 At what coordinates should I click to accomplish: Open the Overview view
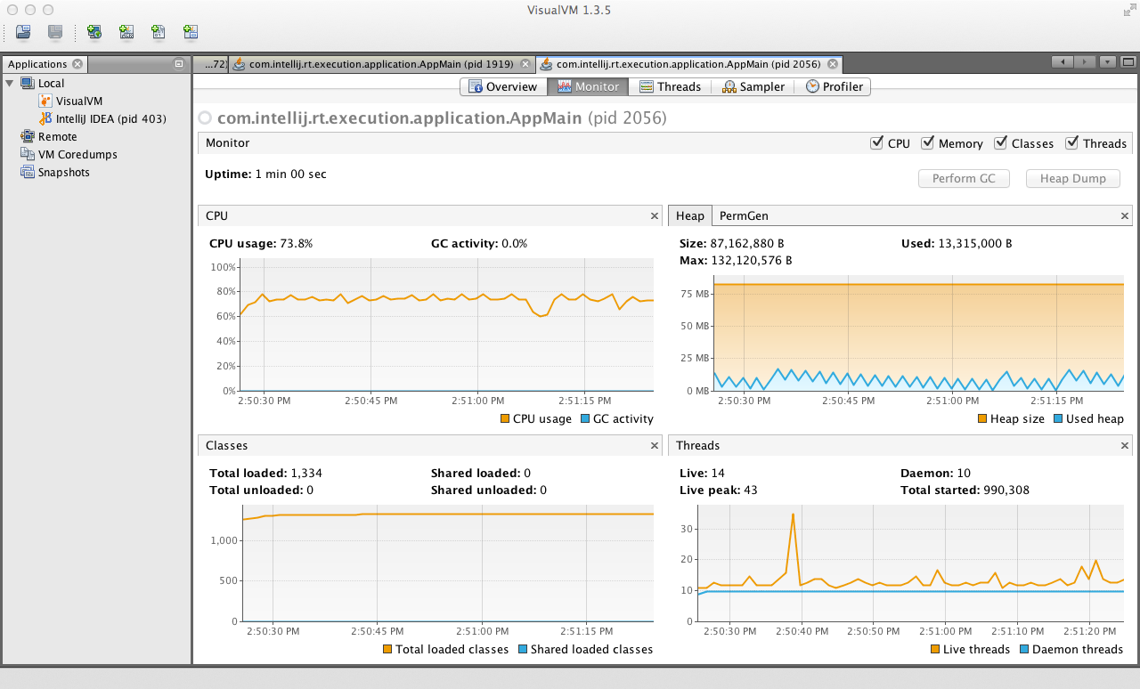[502, 86]
